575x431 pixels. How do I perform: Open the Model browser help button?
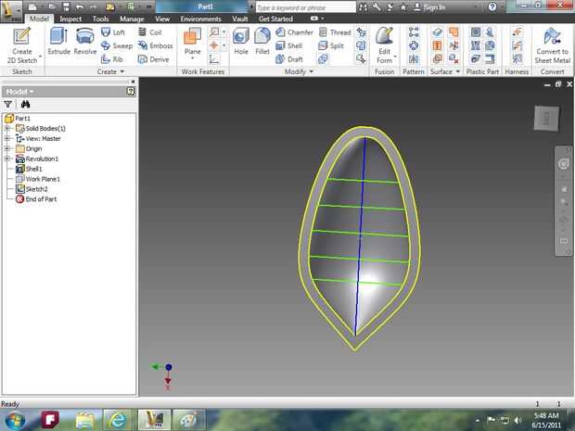(131, 91)
